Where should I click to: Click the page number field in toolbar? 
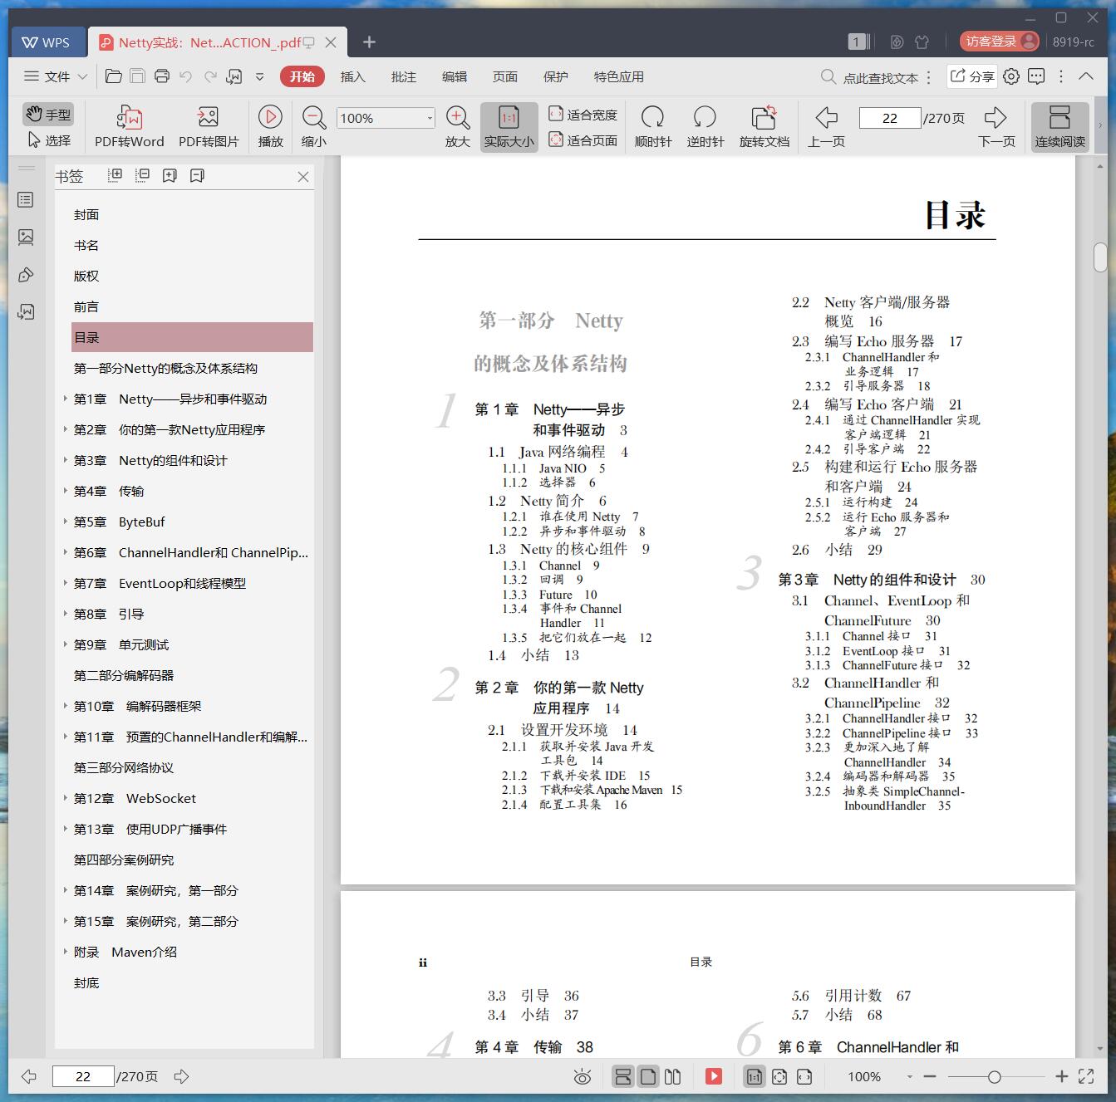(889, 118)
